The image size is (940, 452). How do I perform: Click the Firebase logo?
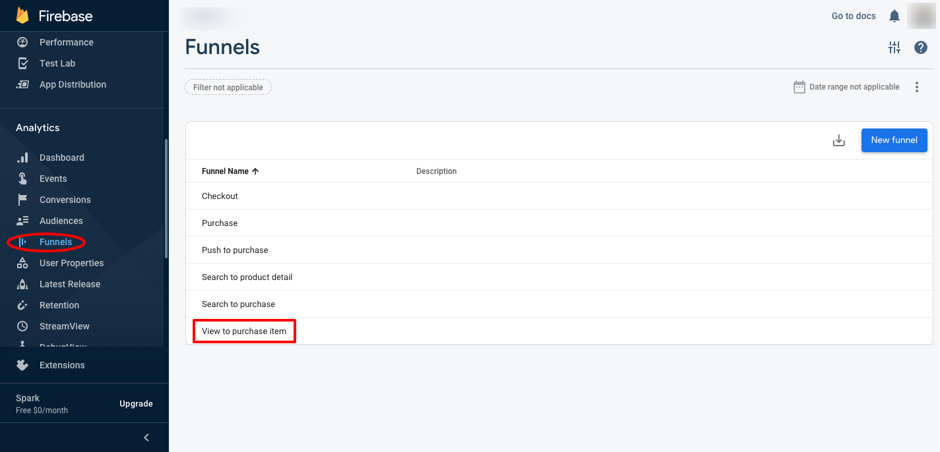(23, 16)
